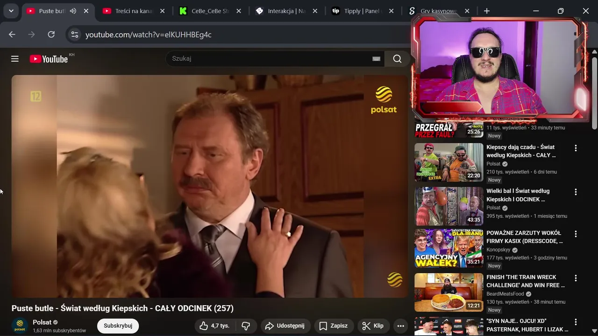The height and width of the screenshot is (336, 598).
Task: Click the Polsat watermark in video corner
Action: click(x=395, y=280)
